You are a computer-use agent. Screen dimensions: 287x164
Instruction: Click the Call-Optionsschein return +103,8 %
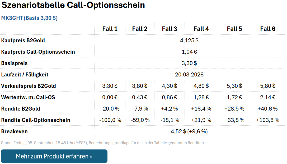[268, 120]
